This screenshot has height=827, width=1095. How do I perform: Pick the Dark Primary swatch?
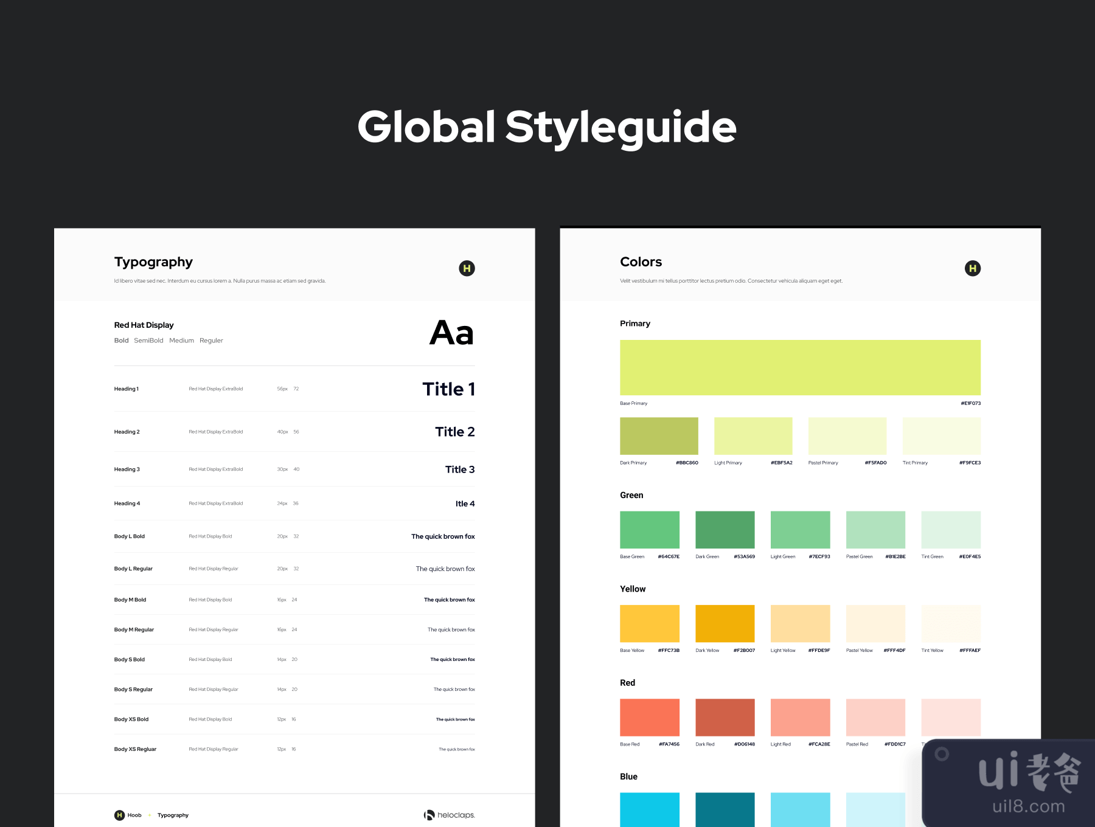[x=659, y=436]
